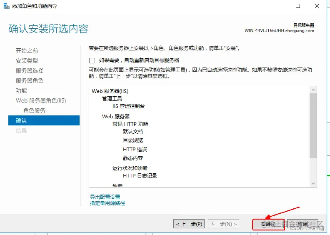Click Web 服务器(IIS) entry in list
This screenshot has width=330, height=235.
[110, 91]
